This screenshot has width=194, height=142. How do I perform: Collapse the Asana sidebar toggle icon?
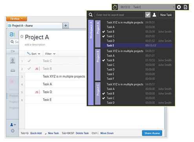coord(13,51)
